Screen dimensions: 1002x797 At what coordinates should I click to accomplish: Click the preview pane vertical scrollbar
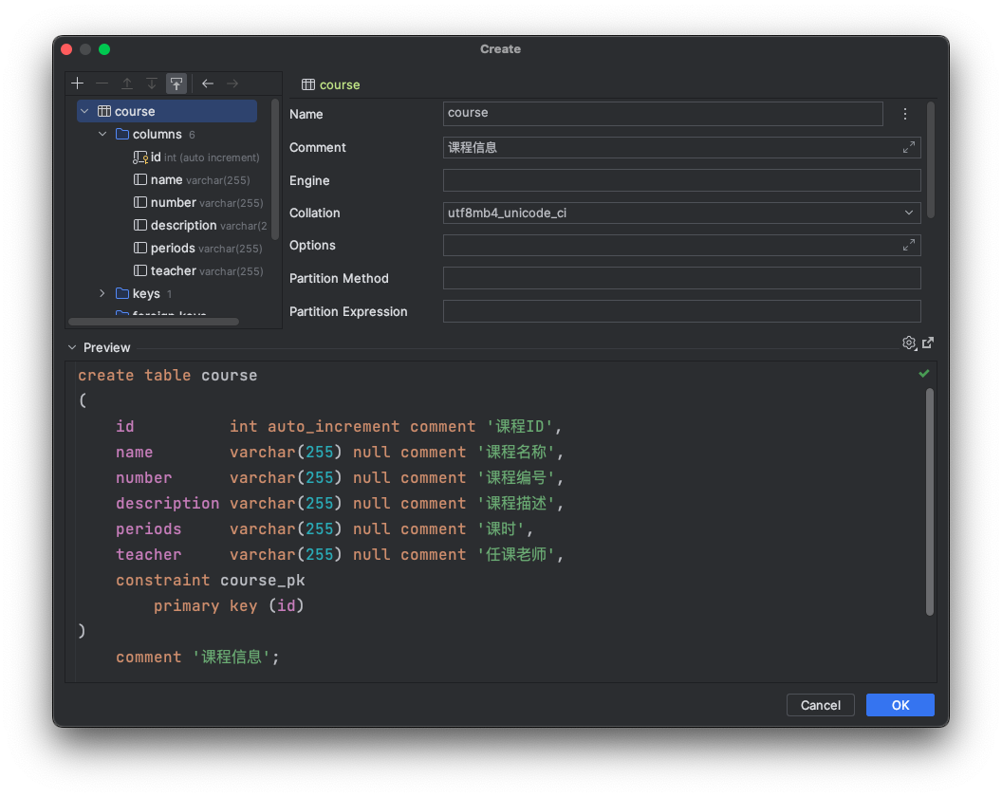click(x=929, y=502)
